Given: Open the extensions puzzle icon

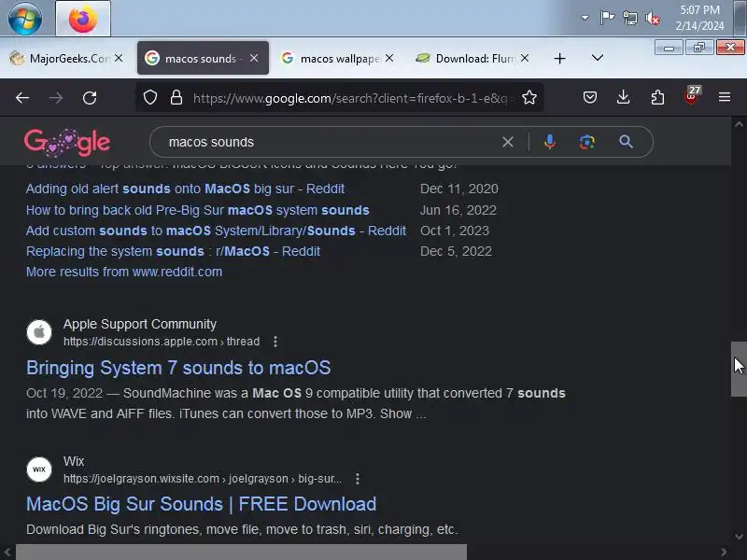Looking at the screenshot, I should click(657, 98).
